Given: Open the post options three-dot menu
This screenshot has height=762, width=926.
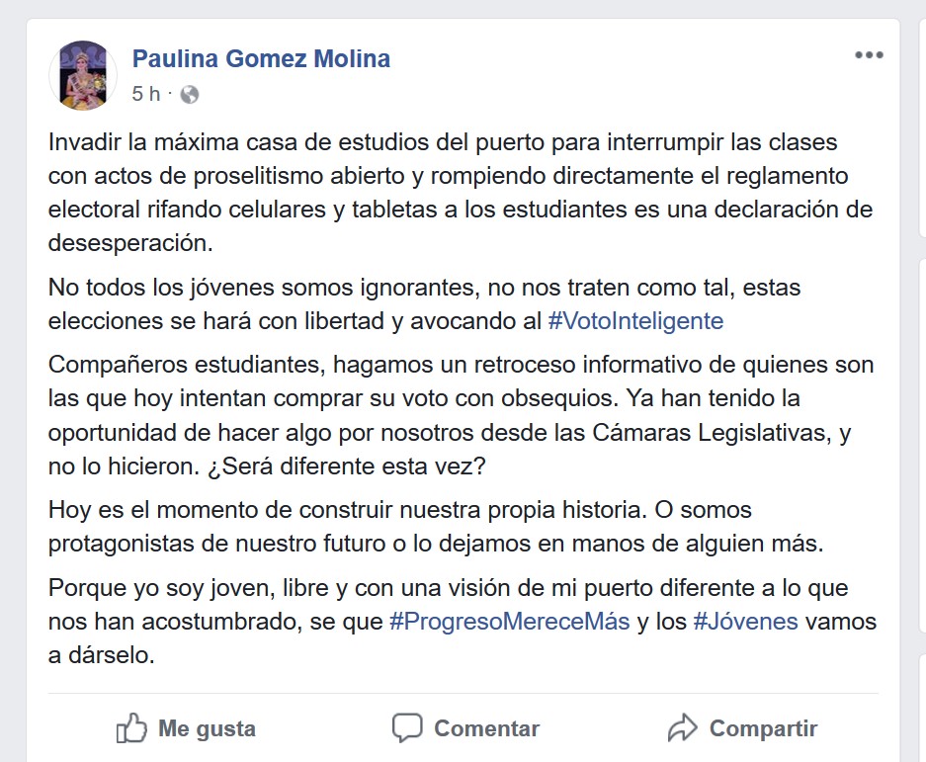Looking at the screenshot, I should [x=869, y=55].
